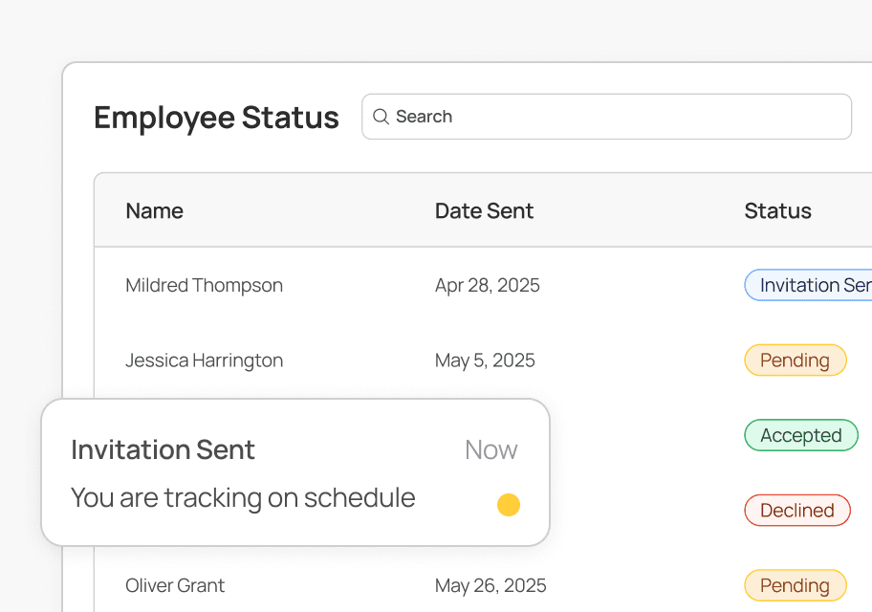Click Oliver Grant's Pending status badge
The image size is (872, 612).
coord(796,585)
